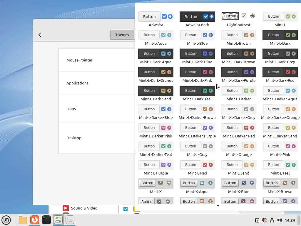This screenshot has height=226, width=301.
Task: Go back using the back arrow
Action: [x=40, y=35]
